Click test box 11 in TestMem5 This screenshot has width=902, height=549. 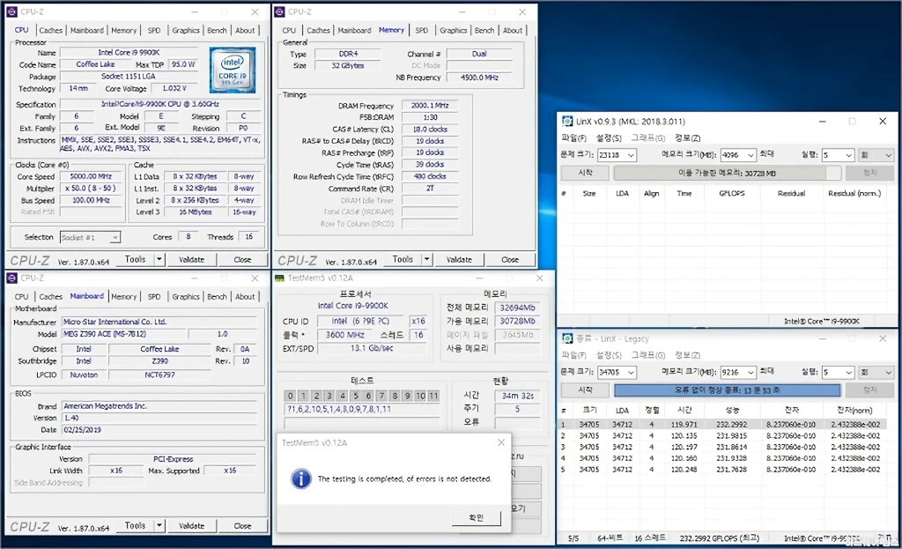[x=433, y=396]
